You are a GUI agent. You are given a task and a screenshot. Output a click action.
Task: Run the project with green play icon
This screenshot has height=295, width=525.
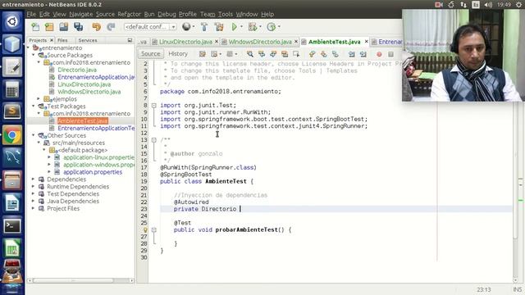point(235,27)
